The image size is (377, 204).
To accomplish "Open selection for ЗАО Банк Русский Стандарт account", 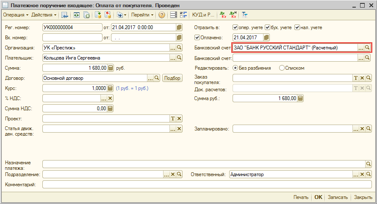I will [x=360, y=48].
